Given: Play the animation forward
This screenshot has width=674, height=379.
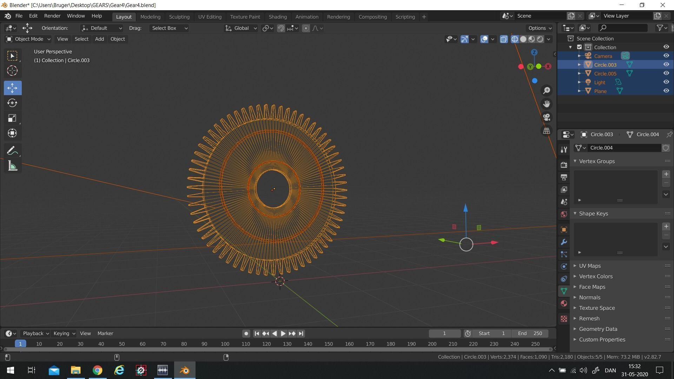Looking at the screenshot, I should pos(283,333).
